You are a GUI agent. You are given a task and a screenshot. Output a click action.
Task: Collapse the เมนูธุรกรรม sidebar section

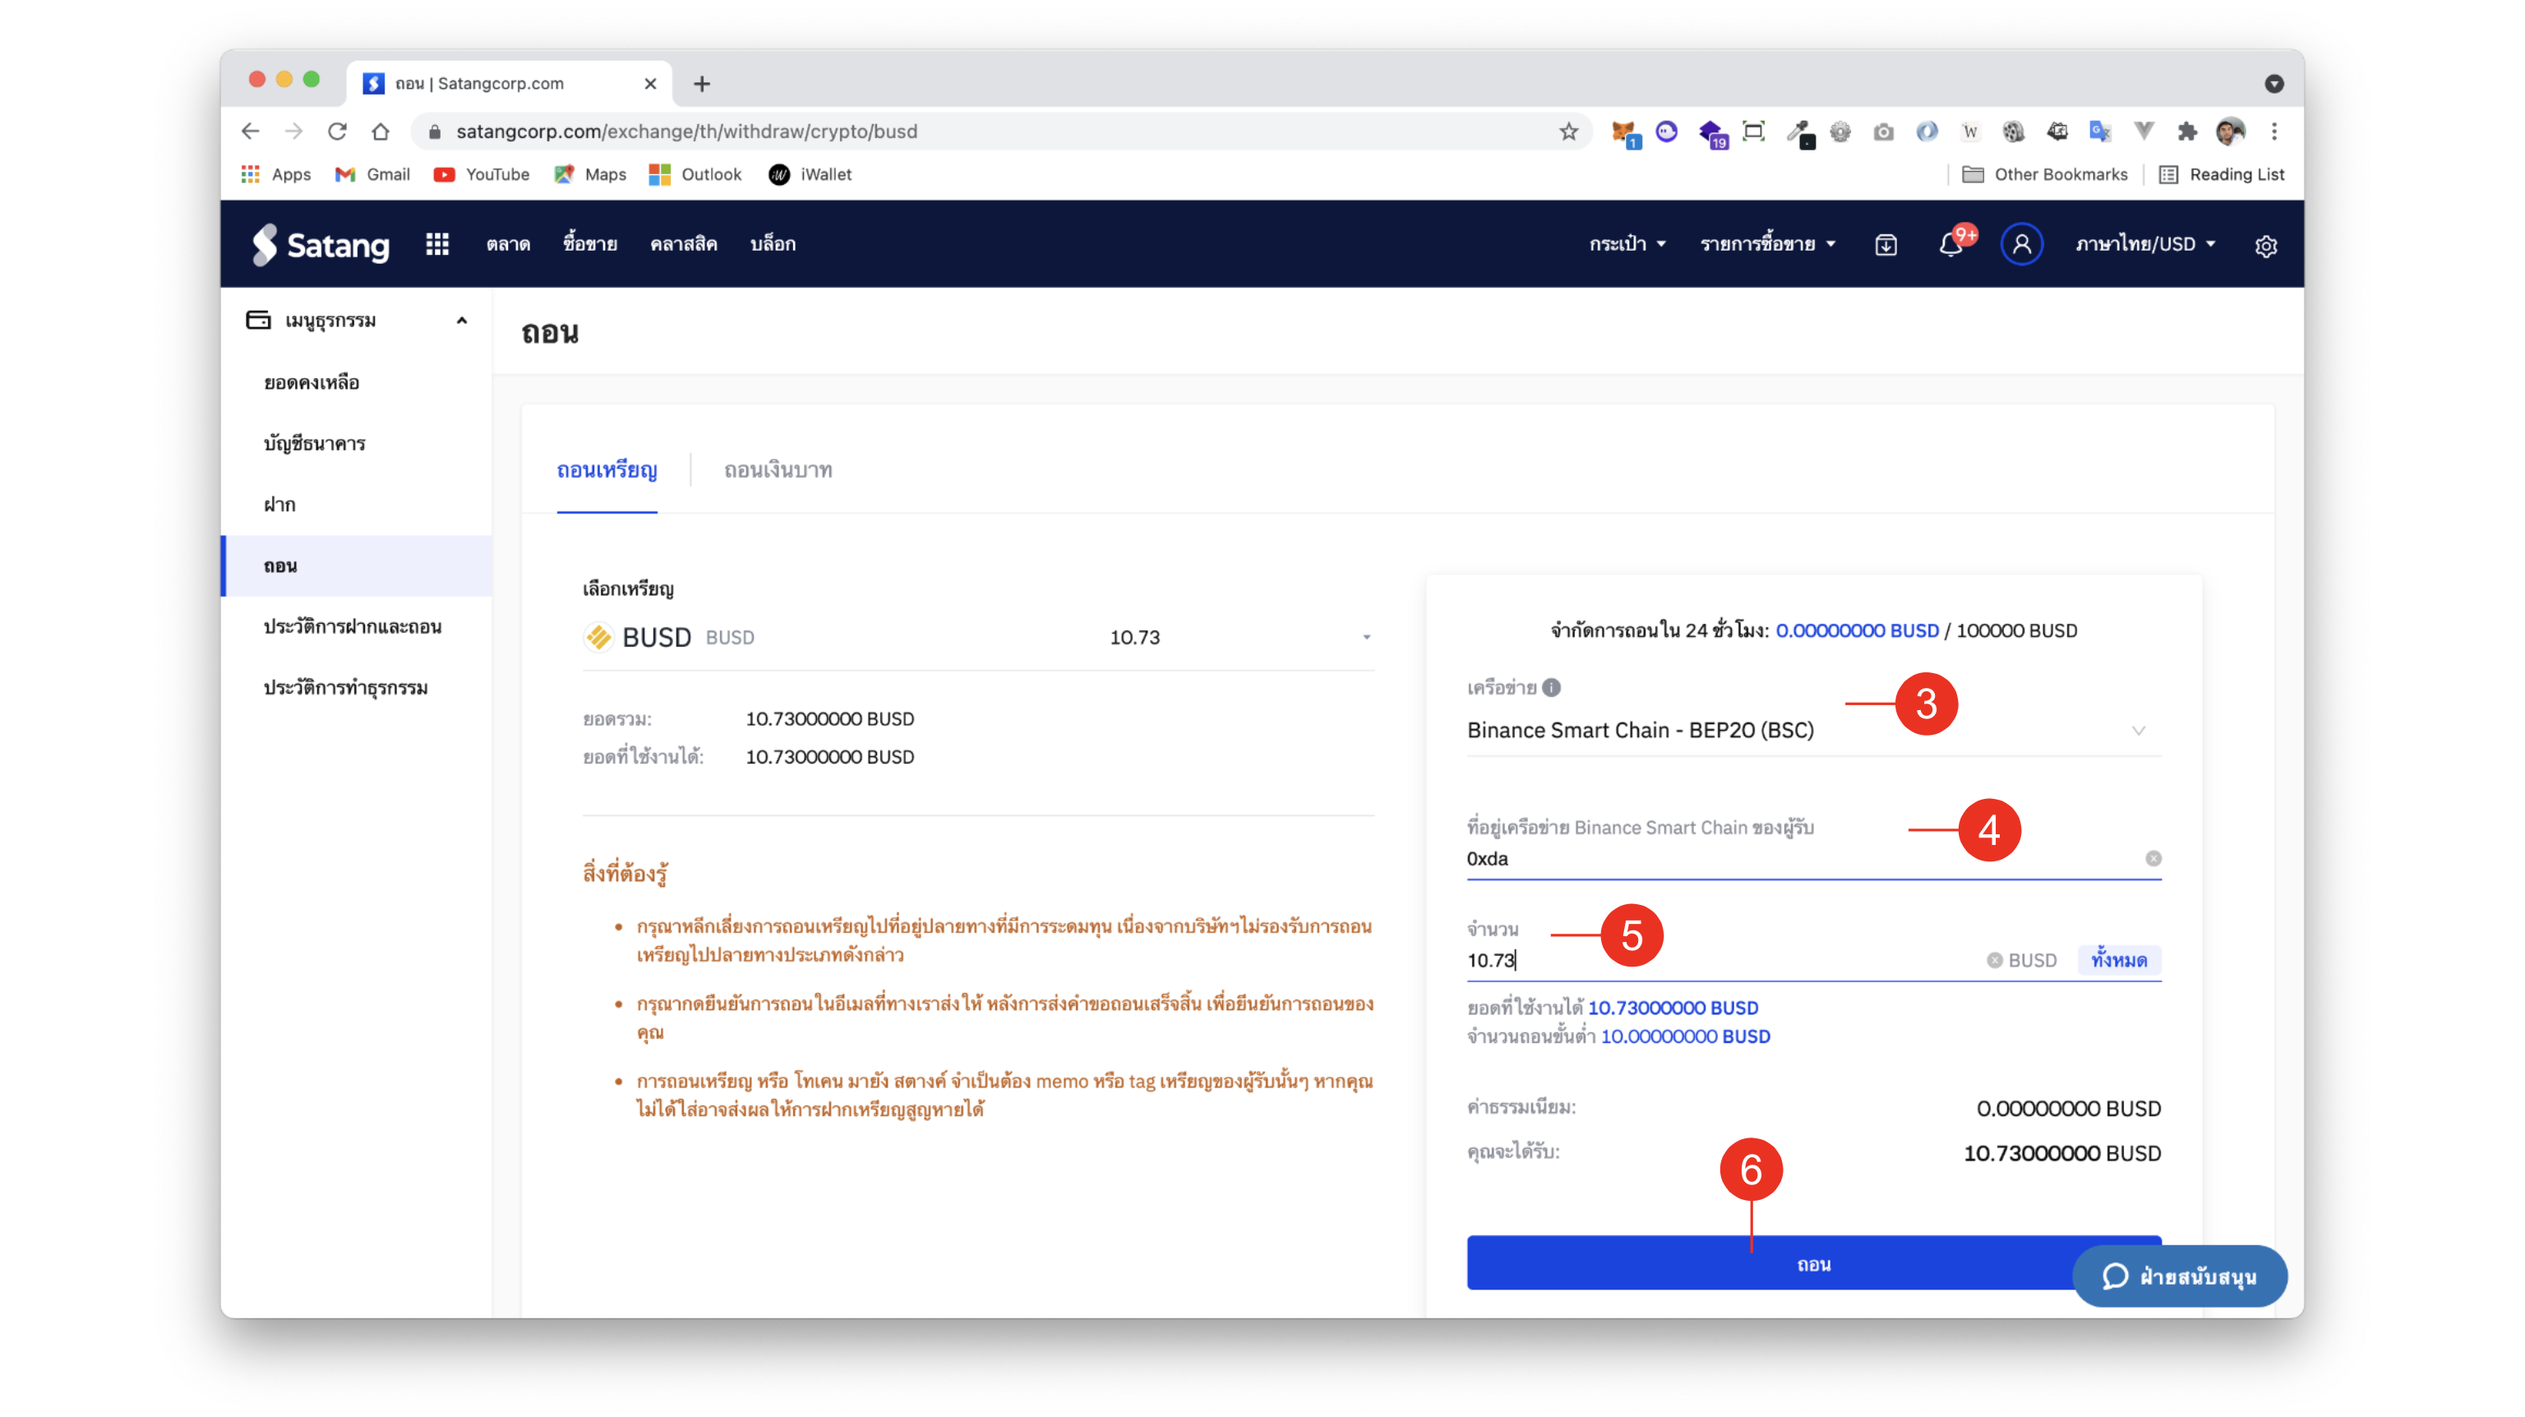[x=462, y=321]
